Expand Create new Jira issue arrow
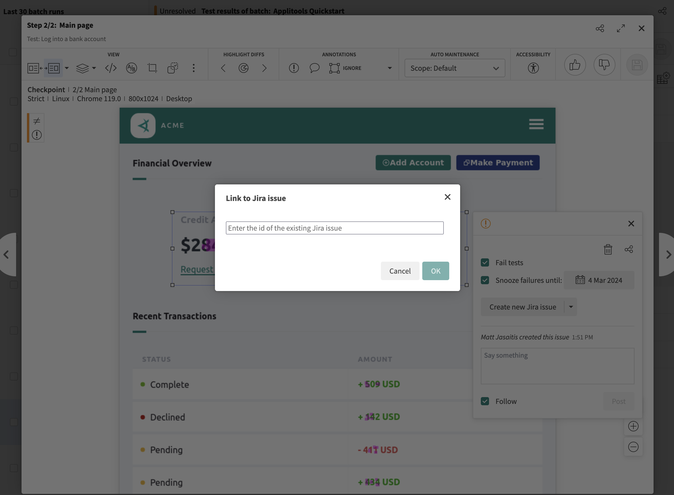Image resolution: width=674 pixels, height=495 pixels. 571,307
